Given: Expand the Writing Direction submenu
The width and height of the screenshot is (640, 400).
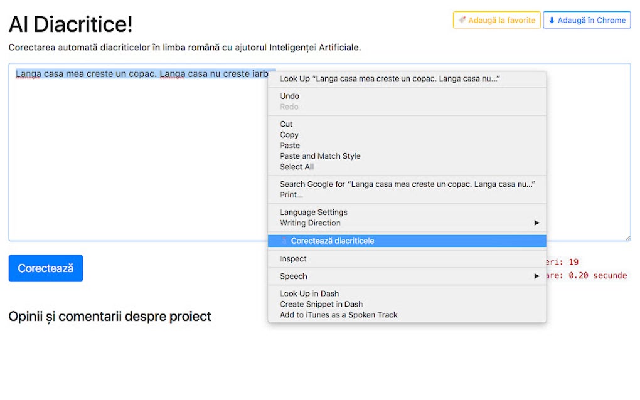Looking at the screenshot, I should tap(537, 223).
